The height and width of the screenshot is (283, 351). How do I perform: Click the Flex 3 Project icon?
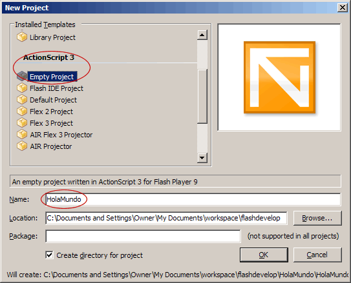pos(22,122)
